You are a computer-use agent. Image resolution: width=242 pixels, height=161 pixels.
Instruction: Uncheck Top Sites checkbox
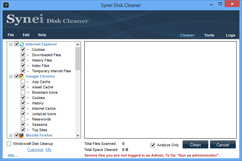tap(23, 130)
